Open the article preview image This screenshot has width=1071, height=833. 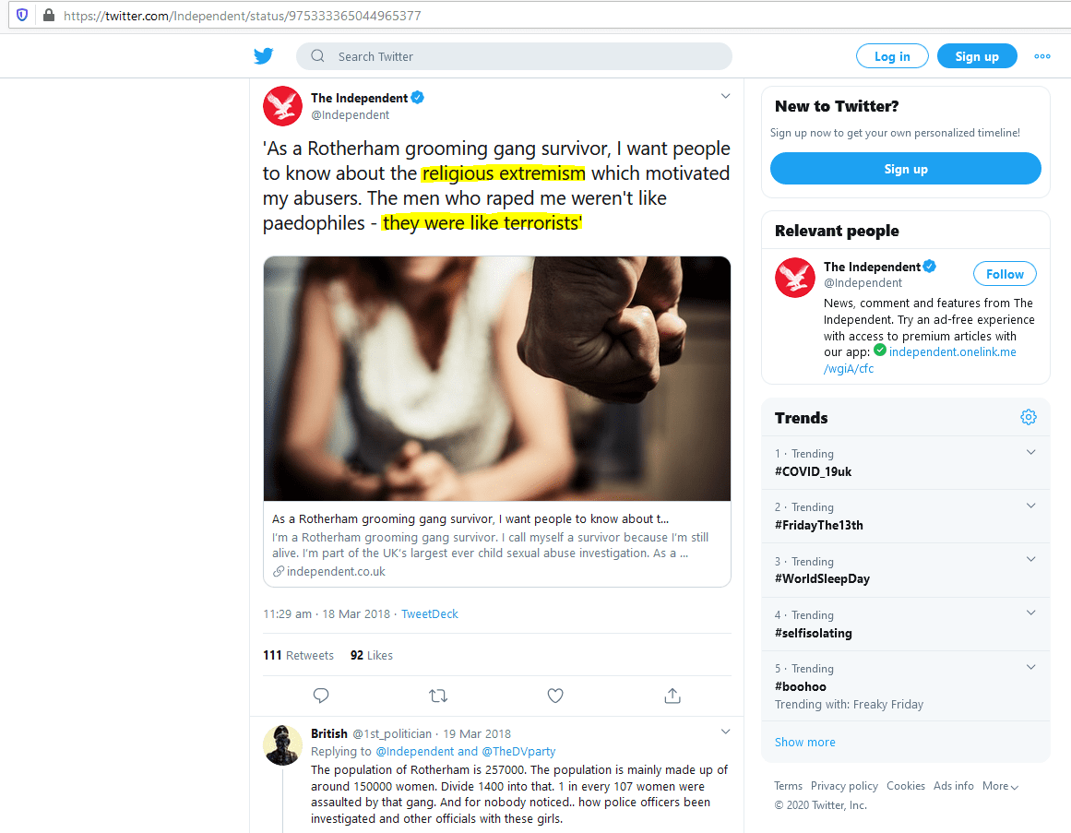497,378
